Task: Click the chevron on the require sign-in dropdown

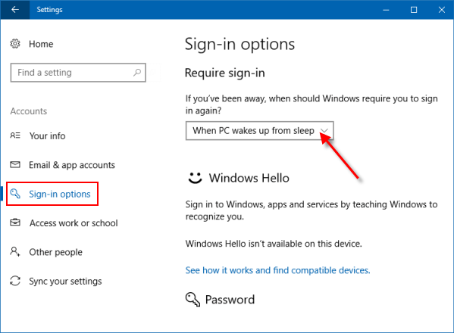Action: pos(324,131)
